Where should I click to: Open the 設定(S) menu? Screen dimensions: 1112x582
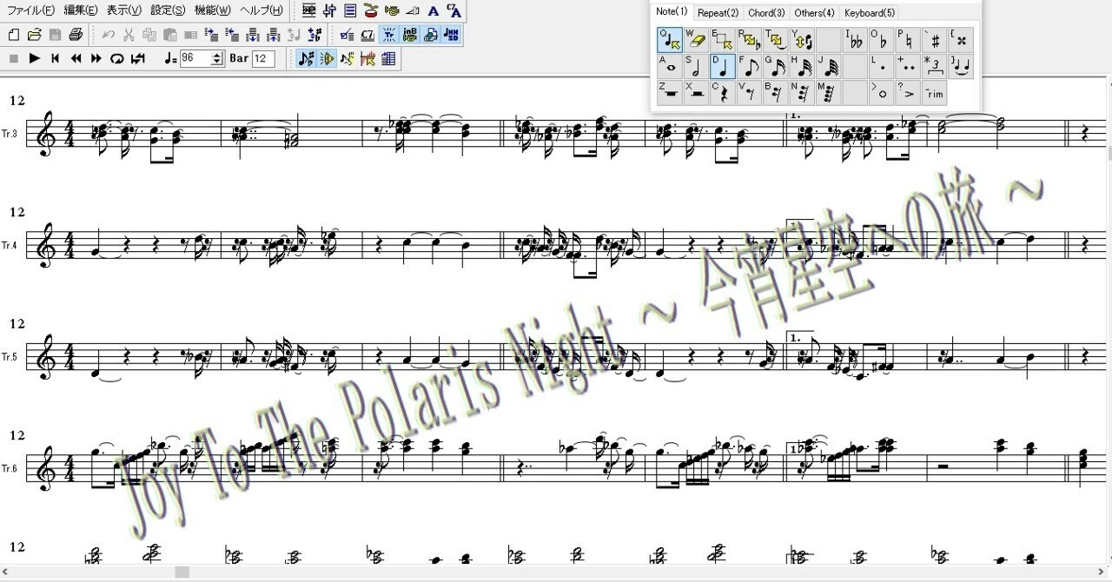[x=168, y=10]
